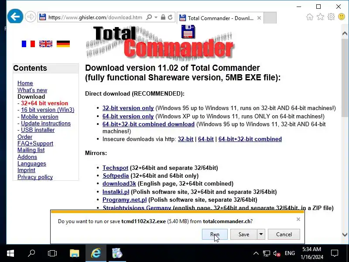Open the Imprint link
This screenshot has width=349, height=262.
click(x=26, y=170)
